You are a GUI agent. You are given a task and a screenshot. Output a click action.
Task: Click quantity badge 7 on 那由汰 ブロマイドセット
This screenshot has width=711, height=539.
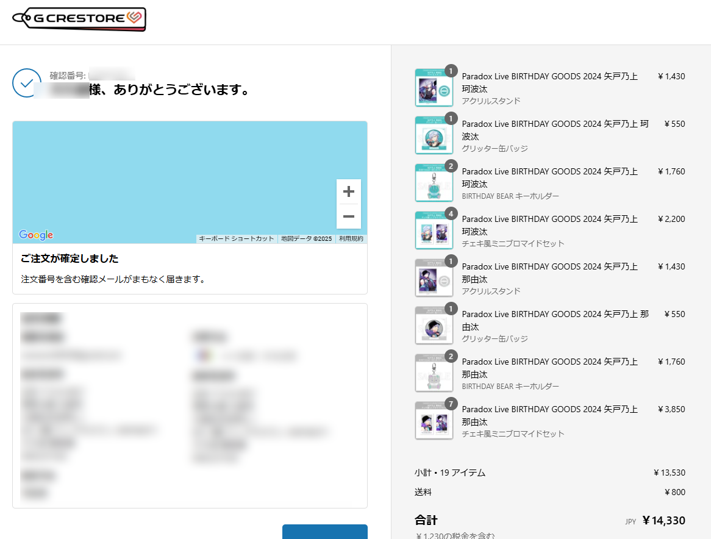[x=451, y=404]
